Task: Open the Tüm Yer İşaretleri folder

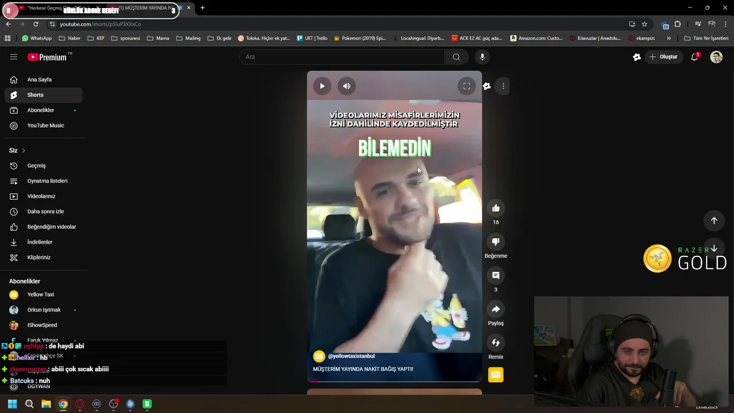Action: point(706,38)
